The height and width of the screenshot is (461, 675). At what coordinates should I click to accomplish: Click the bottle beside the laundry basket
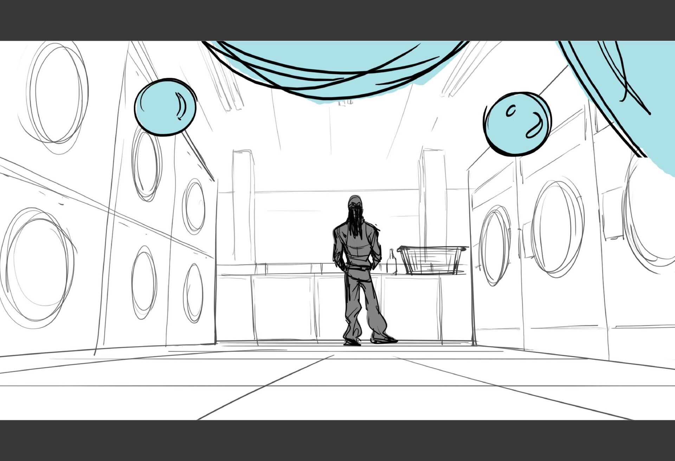(392, 262)
